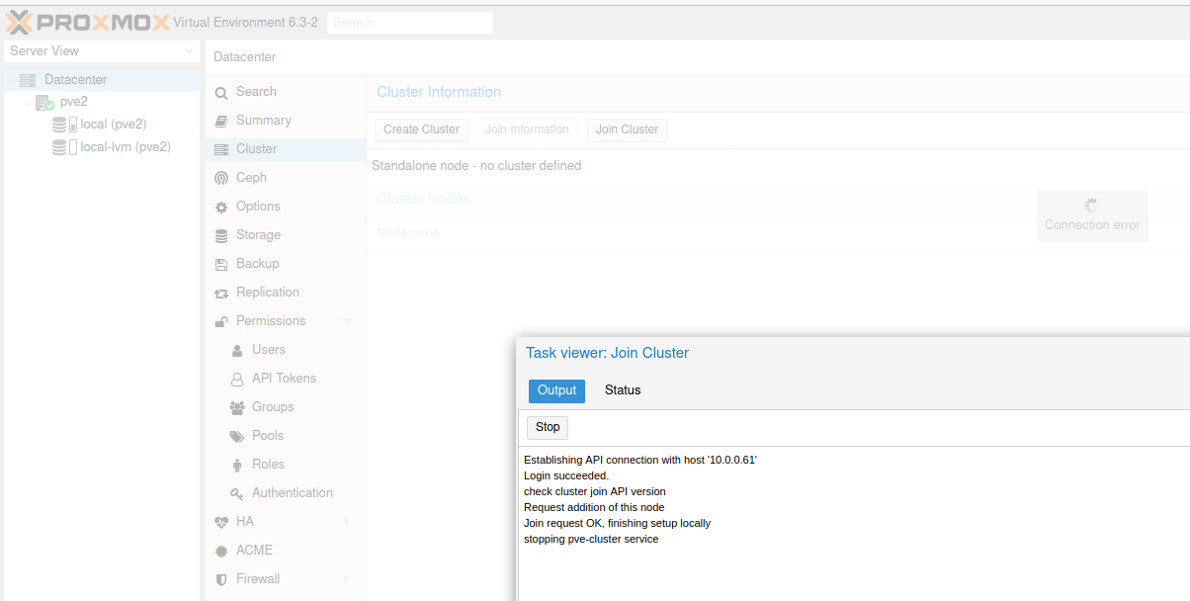Click the Authentication key icon
The height and width of the screenshot is (601, 1190).
tap(237, 493)
